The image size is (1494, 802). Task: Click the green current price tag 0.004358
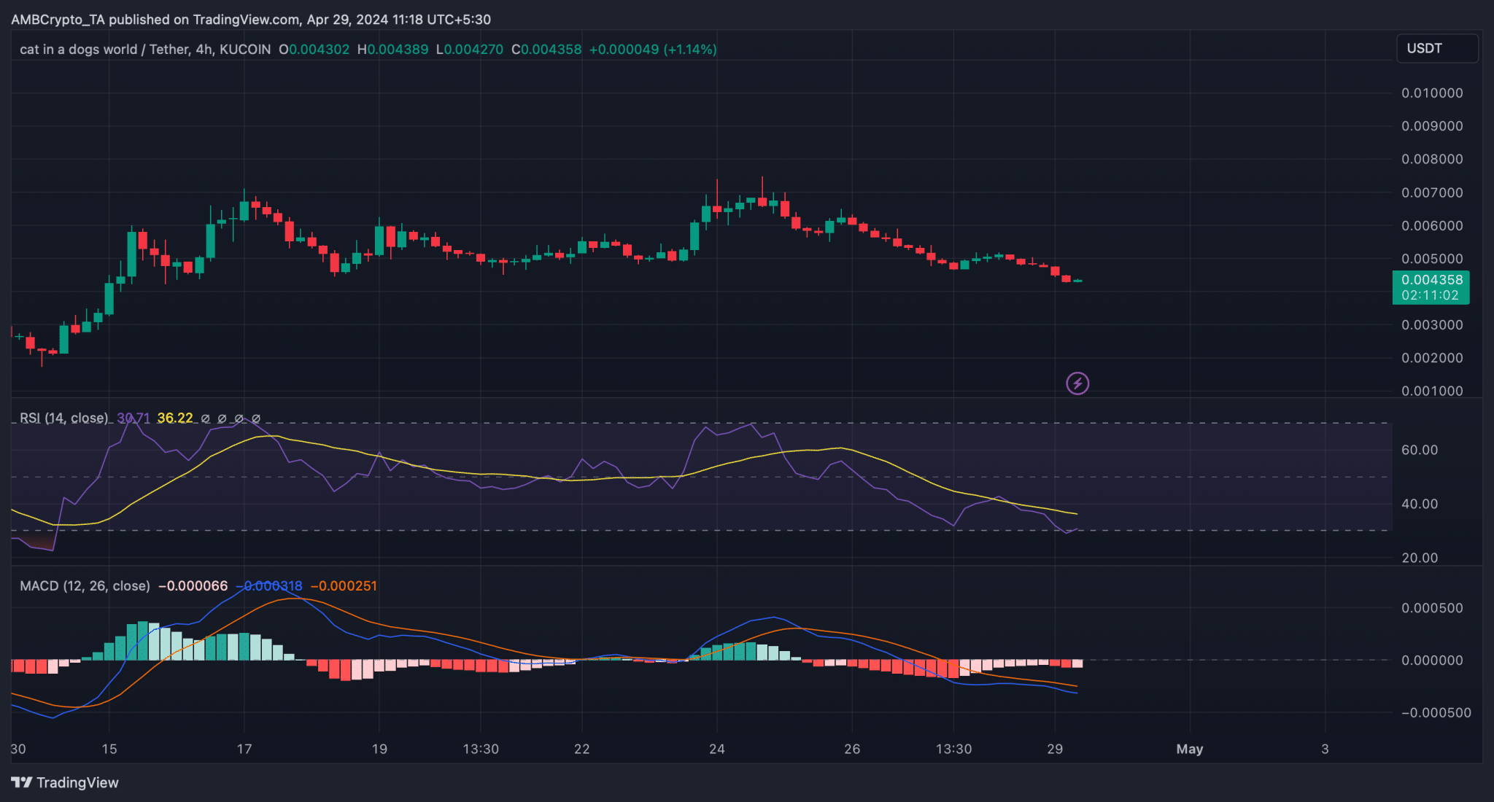(x=1431, y=280)
